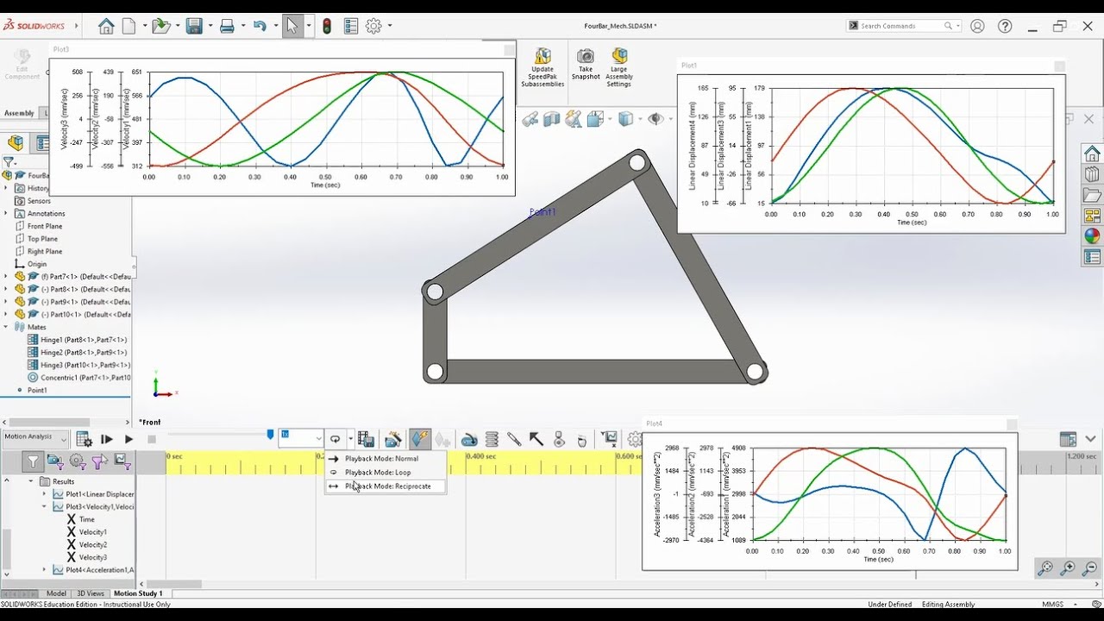Add a Contact icon in motion toolbar
Image resolution: width=1104 pixels, height=621 pixels.
559,439
